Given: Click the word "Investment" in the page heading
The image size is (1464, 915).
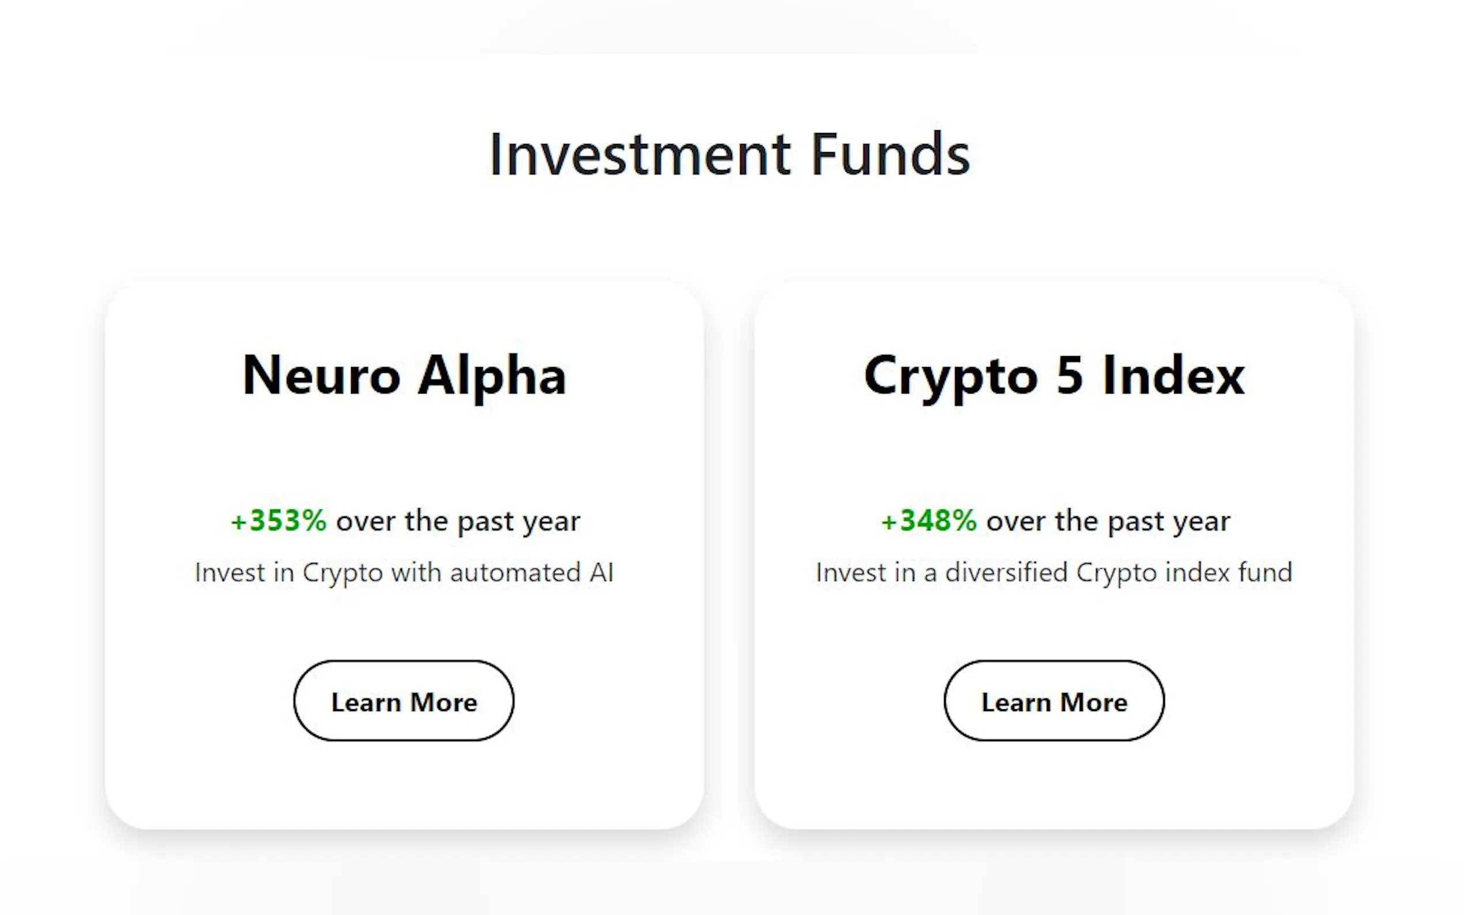Looking at the screenshot, I should (x=640, y=156).
